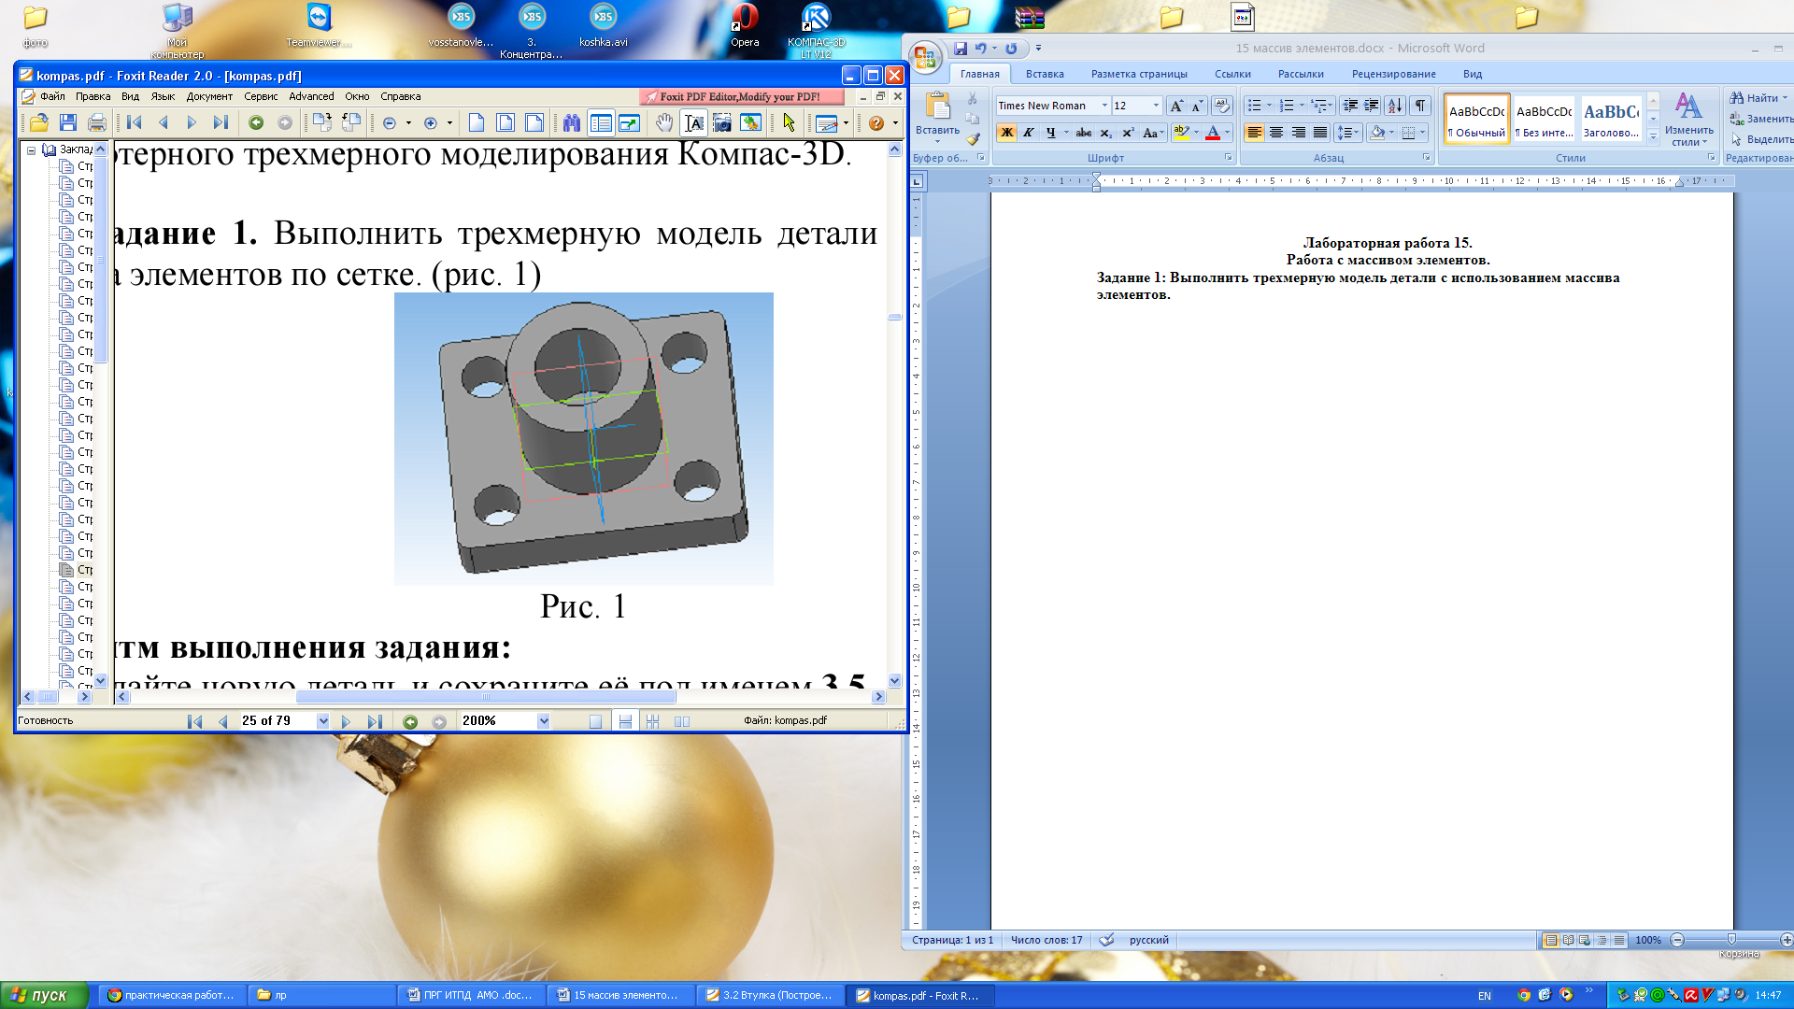This screenshot has height=1009, width=1794.
Task: Toggle Bold (Ж) formatting in Word
Action: tap(1006, 133)
